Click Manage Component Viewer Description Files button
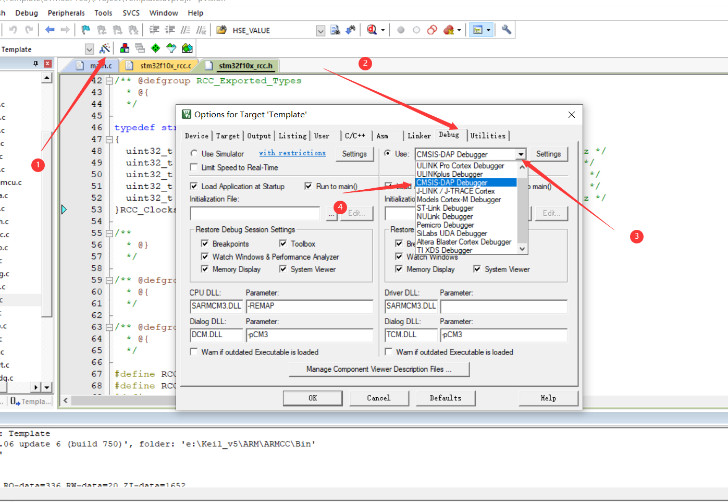Viewport: 728px width, 502px height. [x=379, y=369]
